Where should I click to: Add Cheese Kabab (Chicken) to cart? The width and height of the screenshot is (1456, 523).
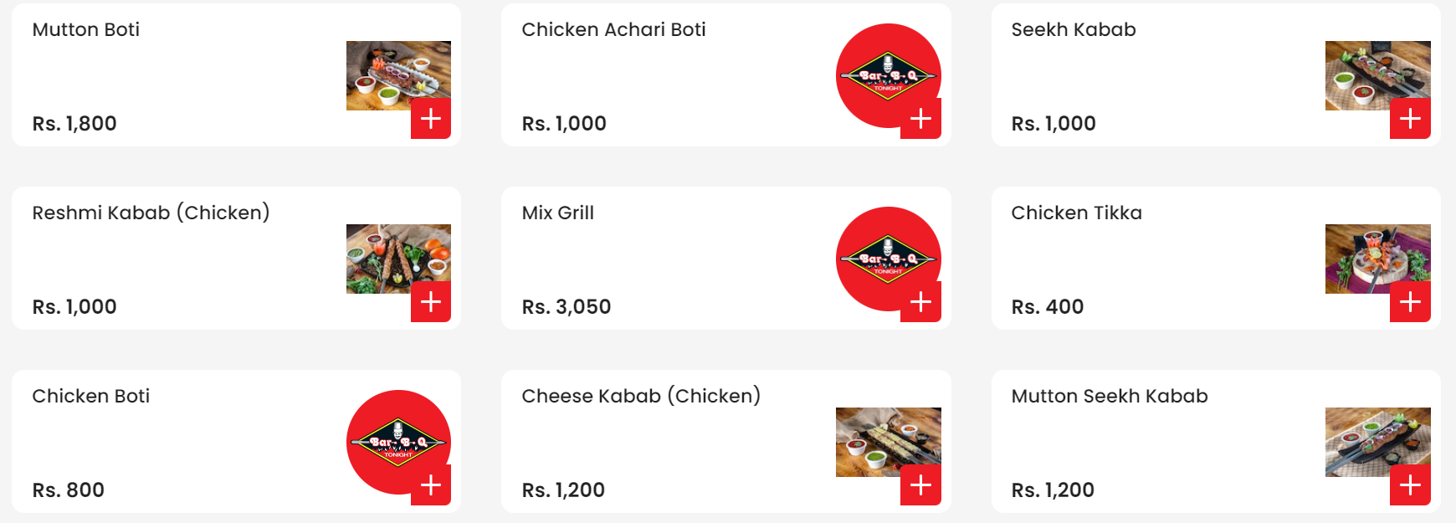point(920,485)
